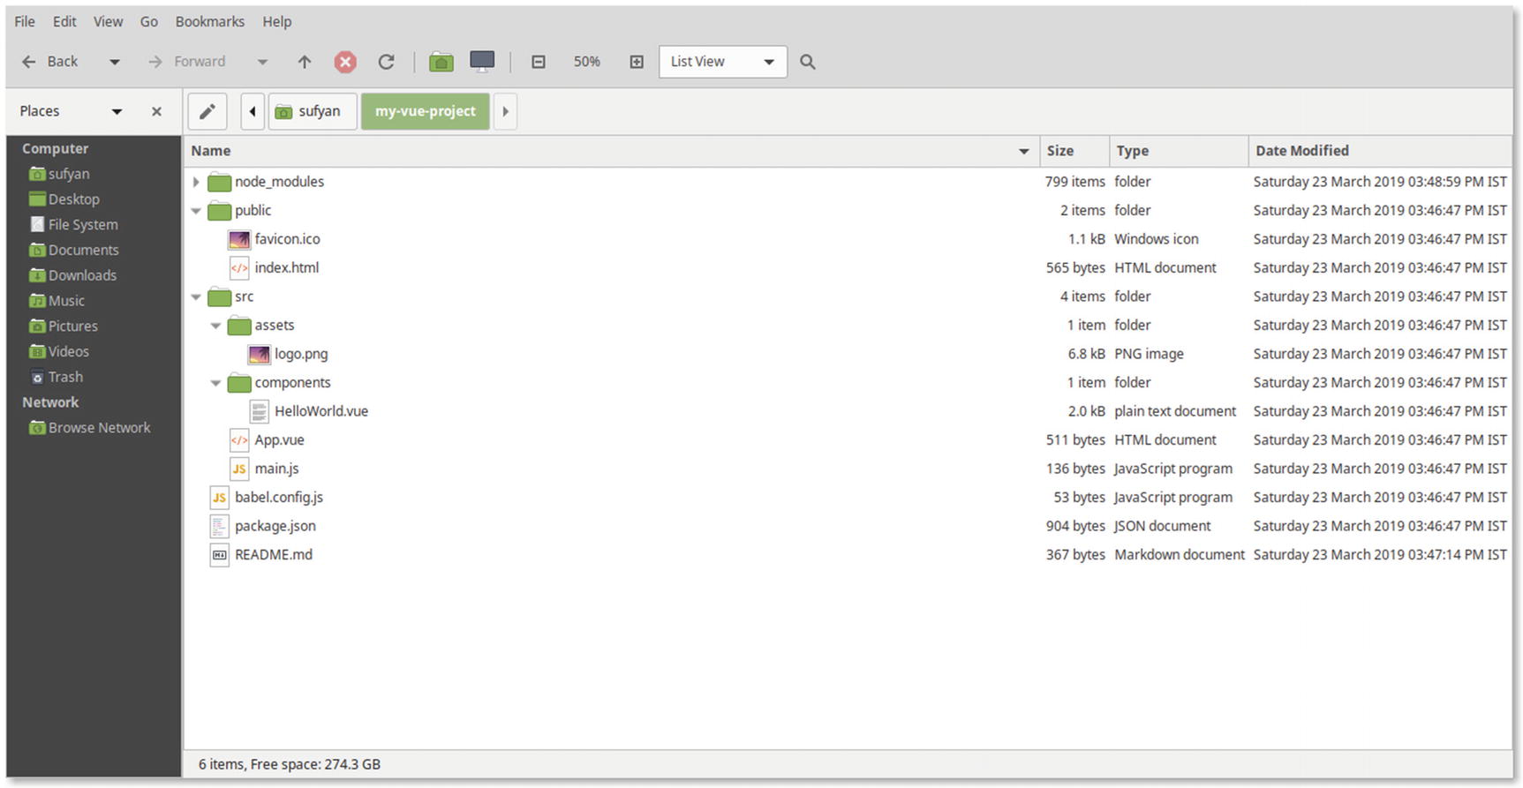Zoom out with the minus icon
Screen dimensions: 1523x788
point(539,62)
